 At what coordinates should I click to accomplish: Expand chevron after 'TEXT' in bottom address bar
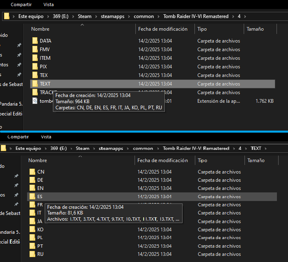(x=265, y=149)
